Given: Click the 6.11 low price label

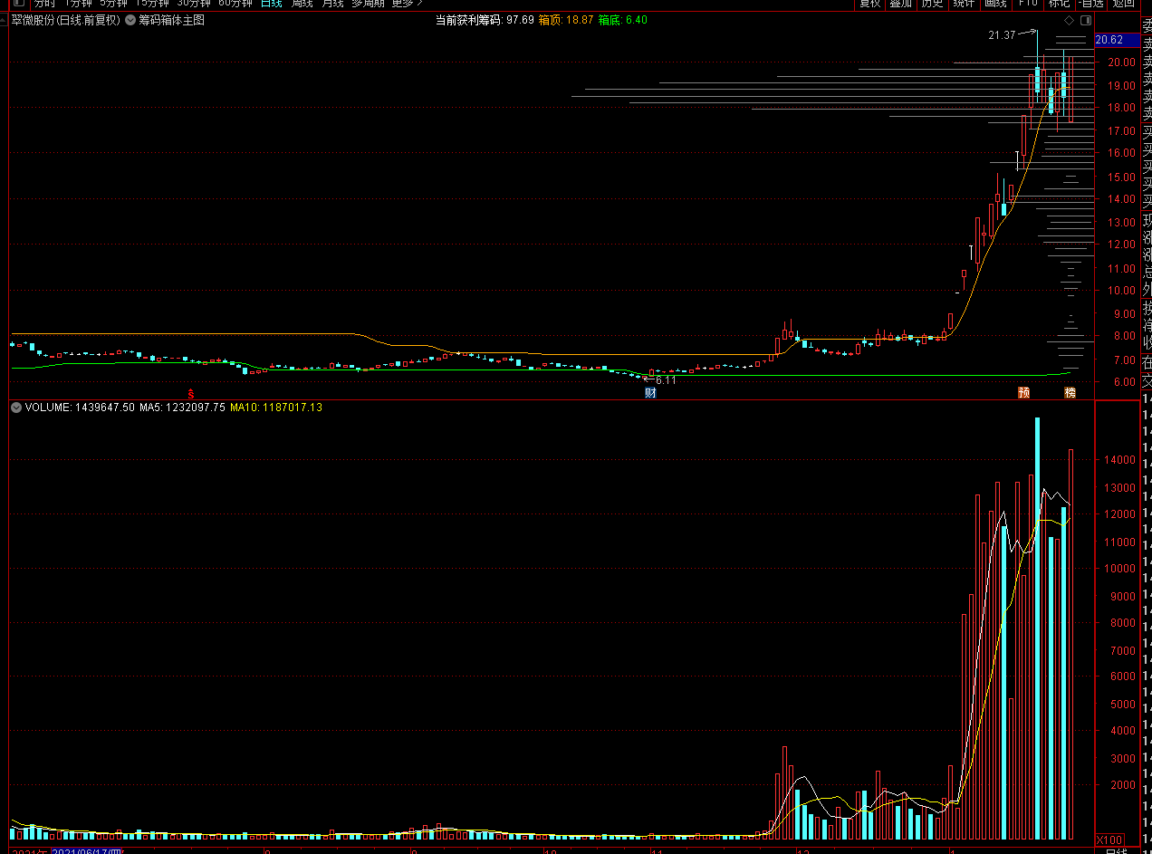Looking at the screenshot, I should pyautogui.click(x=667, y=380).
